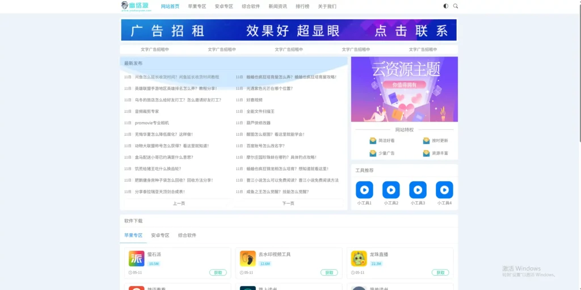Image resolution: width=581 pixels, height=290 pixels.
Task: Open the 全能文件扫描王 entry
Action: click(x=260, y=111)
